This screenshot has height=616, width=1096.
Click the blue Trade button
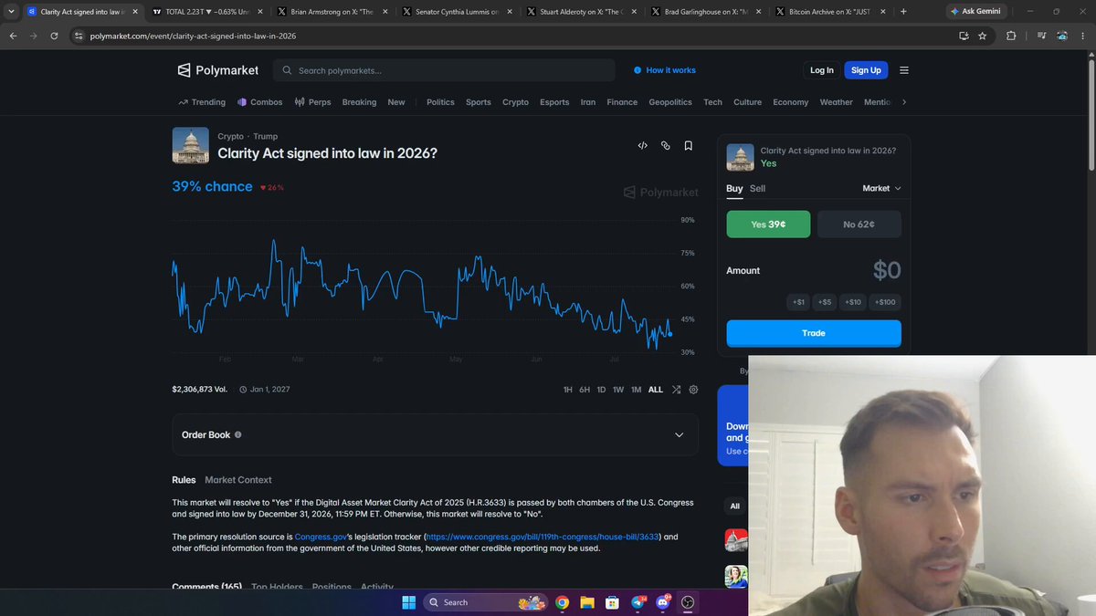pyautogui.click(x=814, y=333)
